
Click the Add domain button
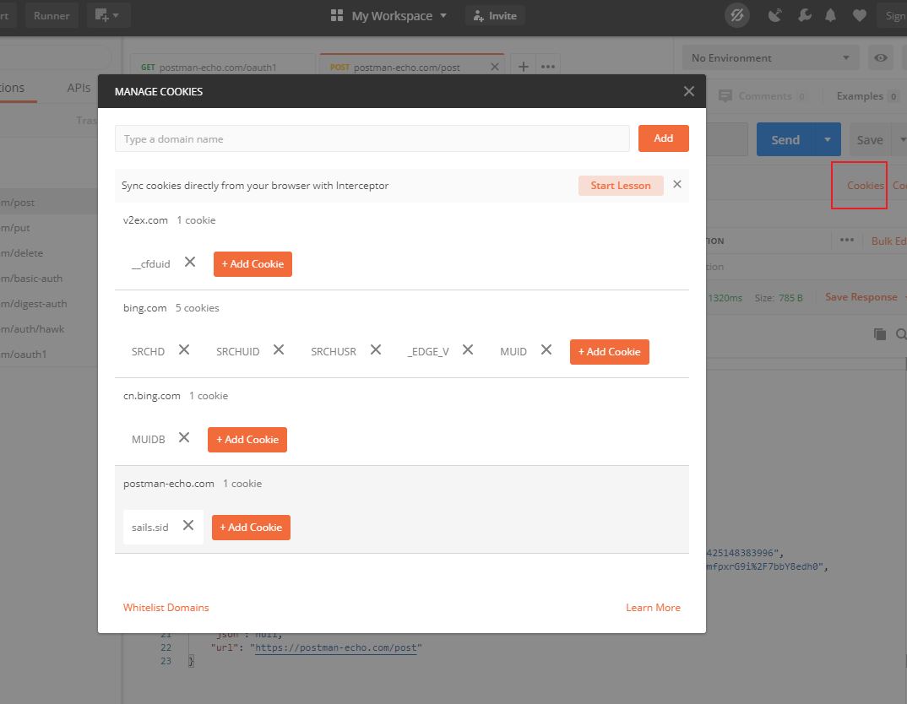[x=664, y=138]
